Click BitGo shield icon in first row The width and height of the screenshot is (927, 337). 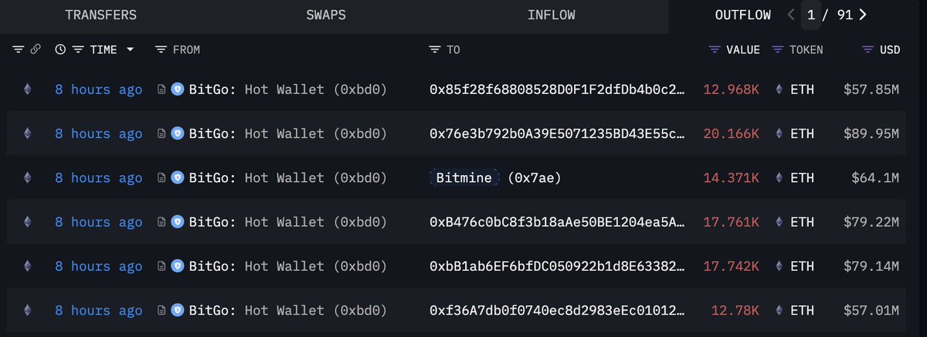(x=177, y=89)
